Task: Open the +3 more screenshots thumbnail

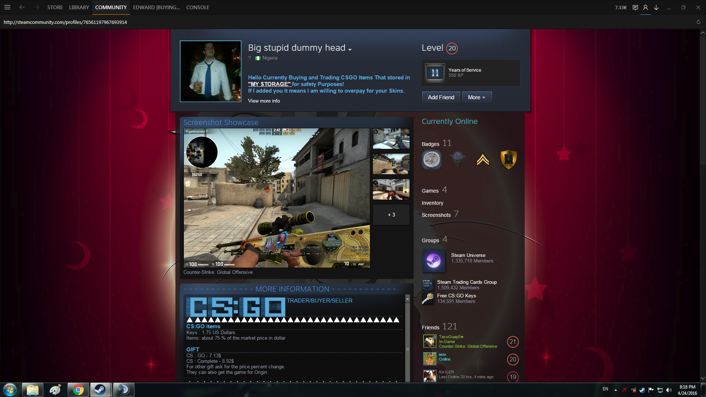Action: click(x=391, y=215)
